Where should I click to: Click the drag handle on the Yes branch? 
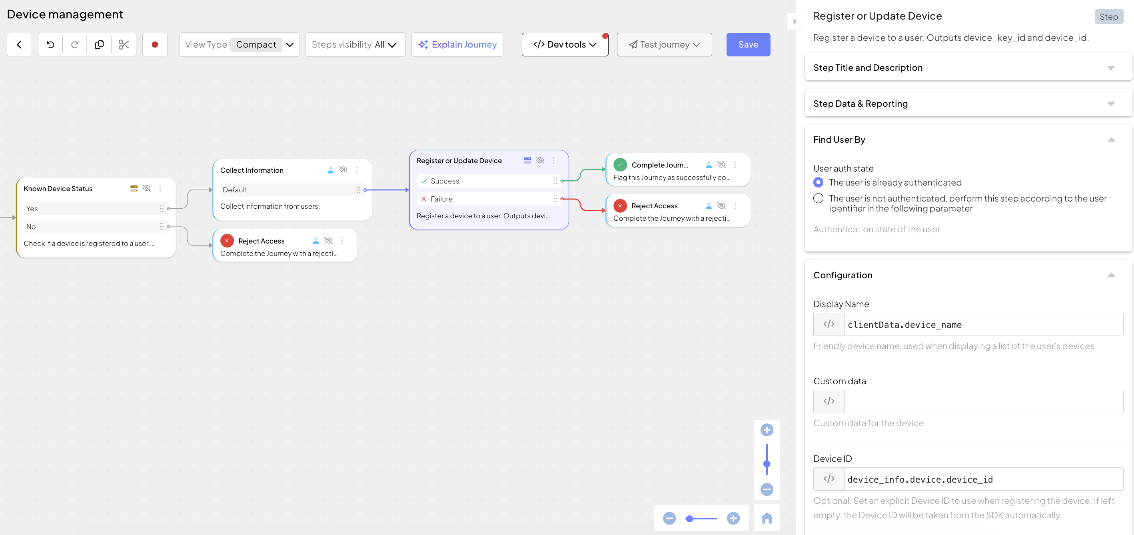(x=162, y=209)
